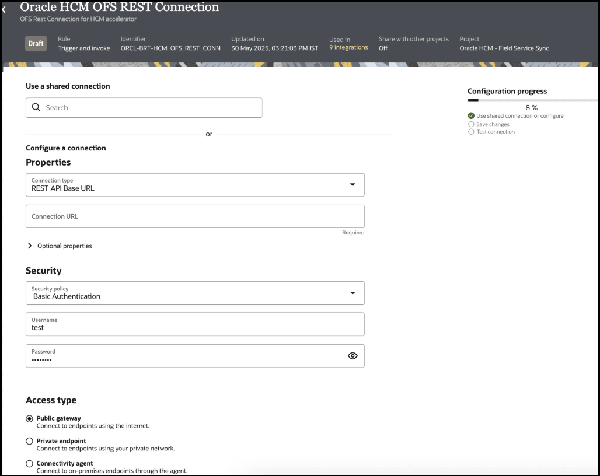600x476 pixels.
Task: Click the Oracle HCM OFS REST Connection title
Action: pyautogui.click(x=120, y=7)
